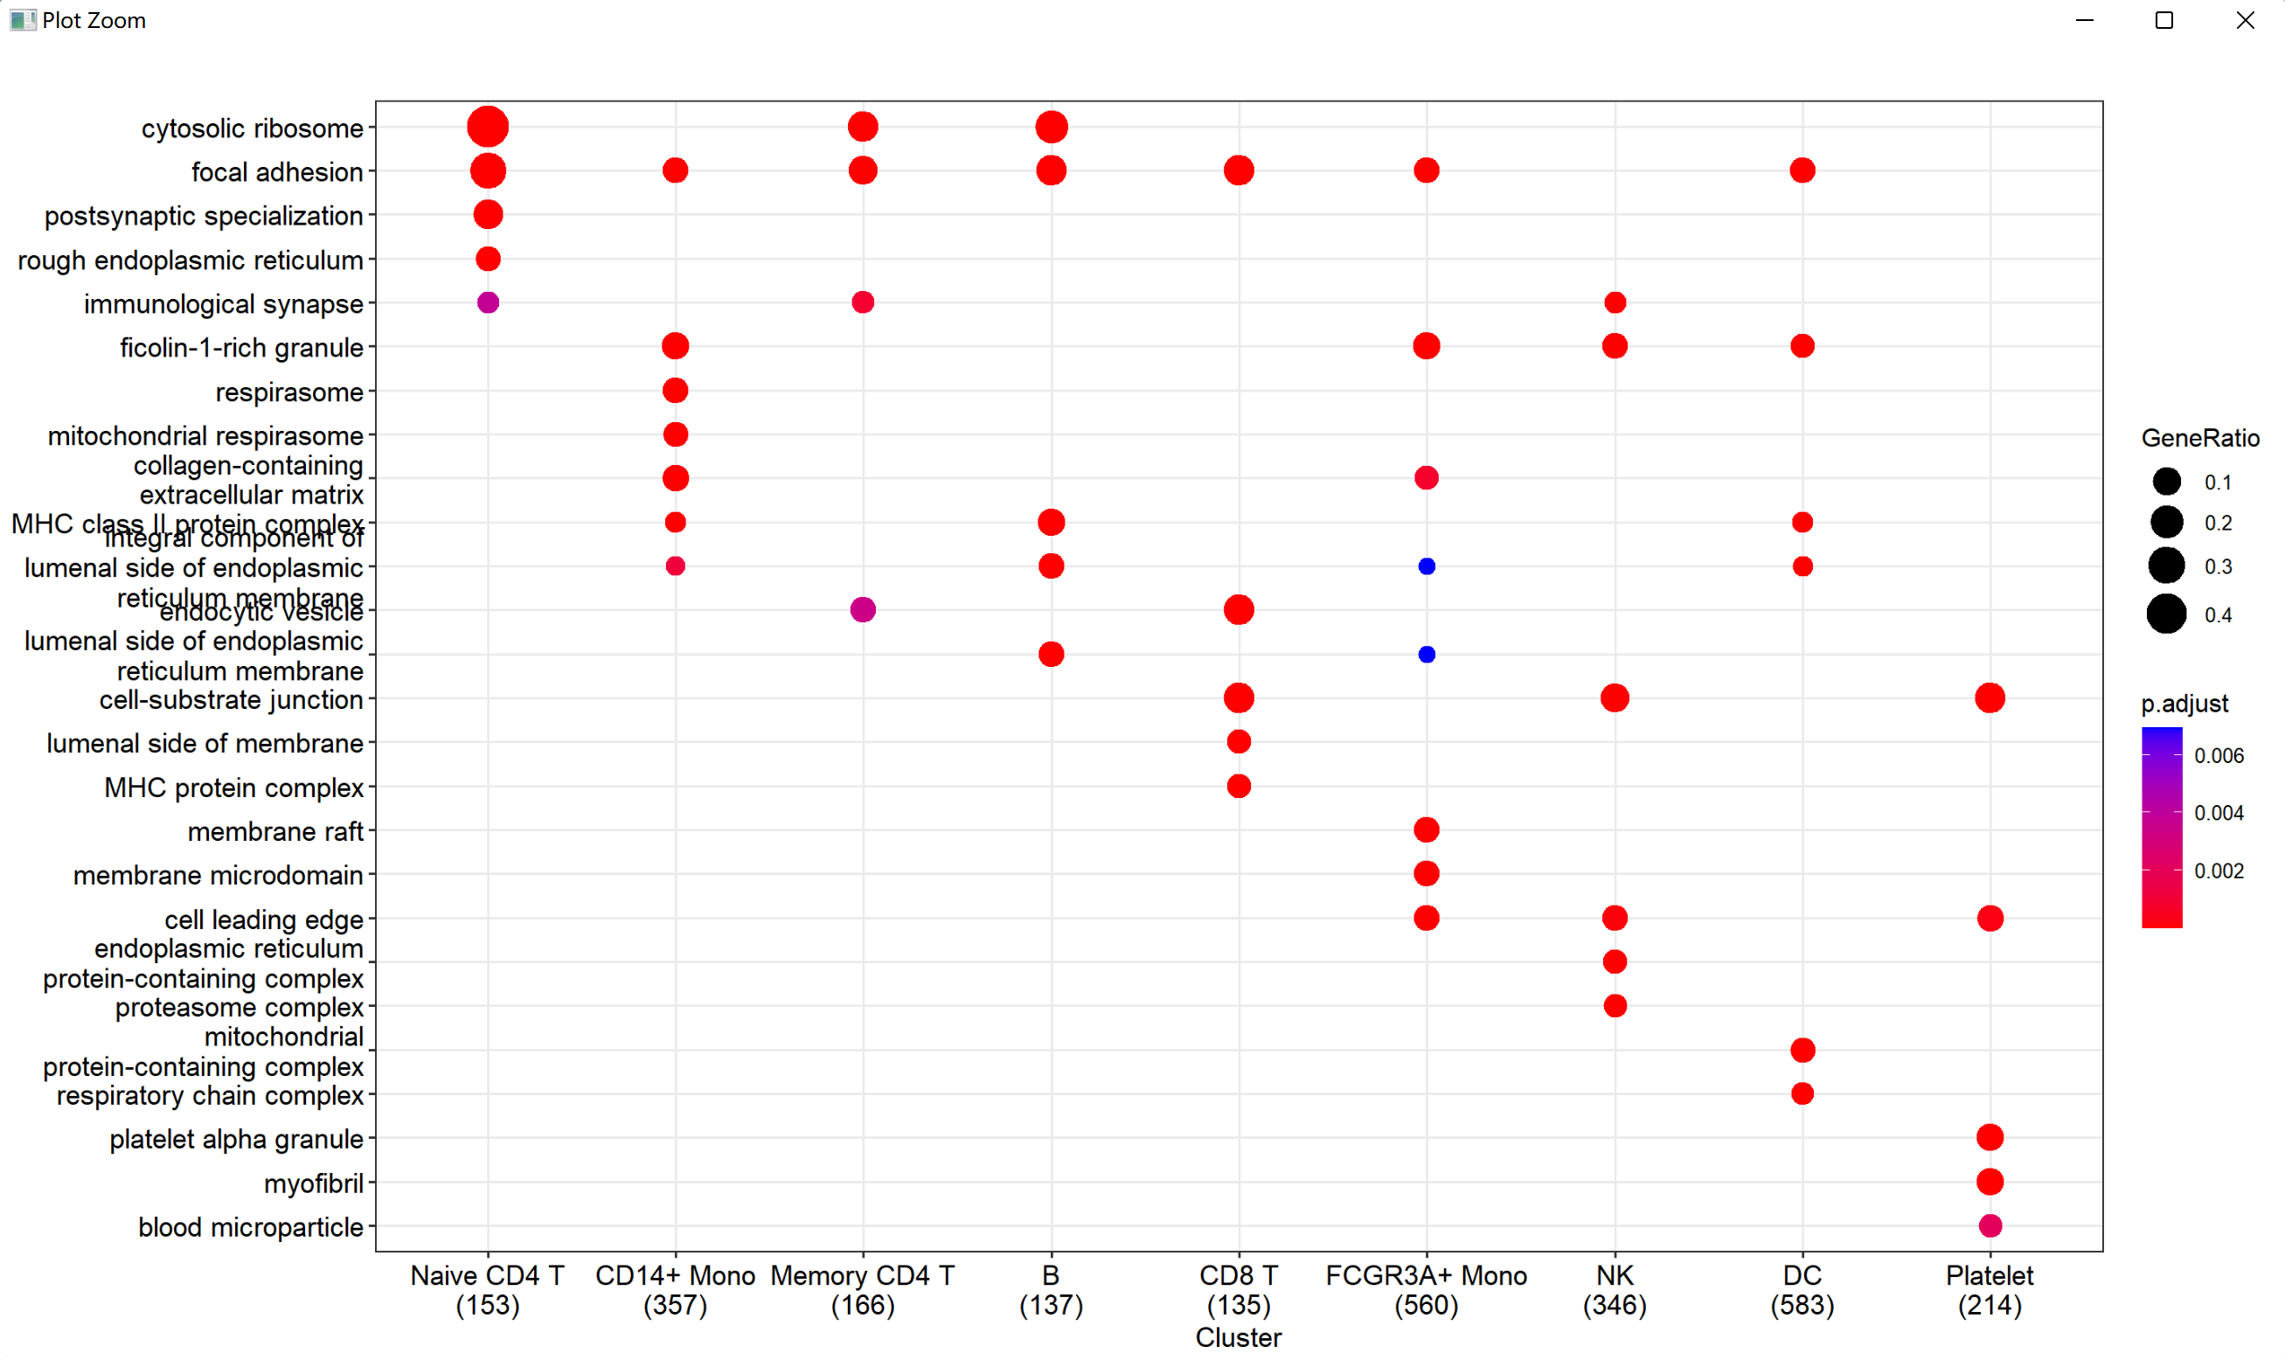Click the 'Naive CD4 T (153)' cluster label
The image size is (2285, 1360).
click(x=488, y=1289)
